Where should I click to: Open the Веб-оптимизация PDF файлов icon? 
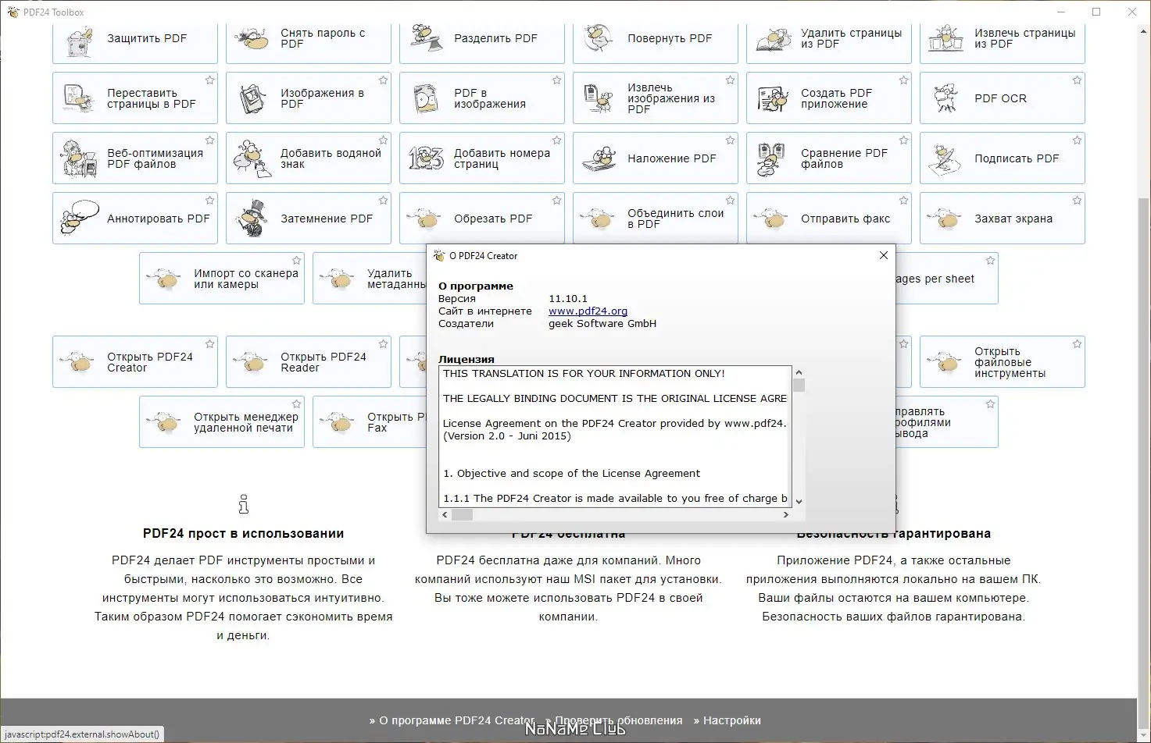point(80,158)
